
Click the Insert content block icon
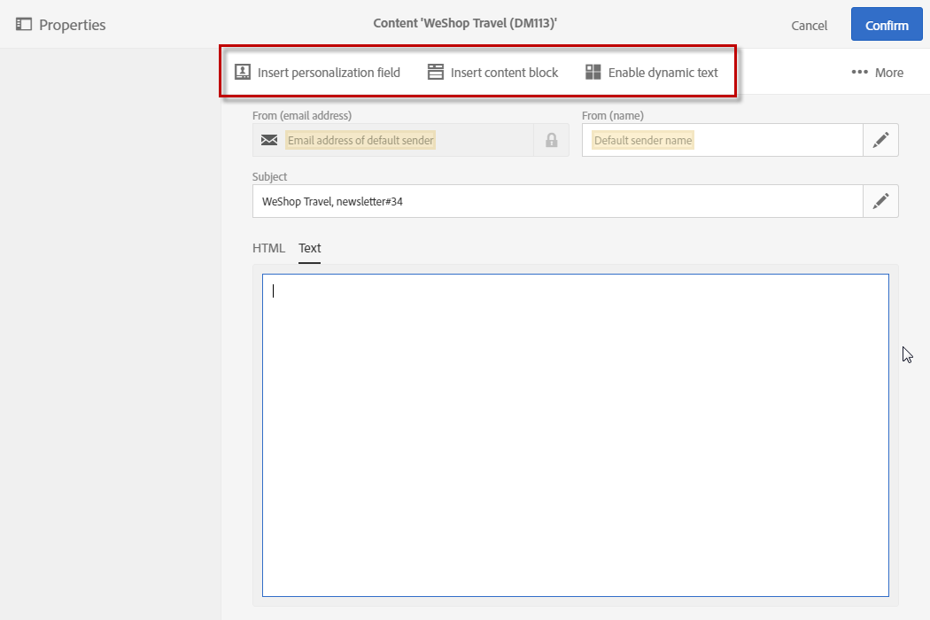(x=435, y=73)
